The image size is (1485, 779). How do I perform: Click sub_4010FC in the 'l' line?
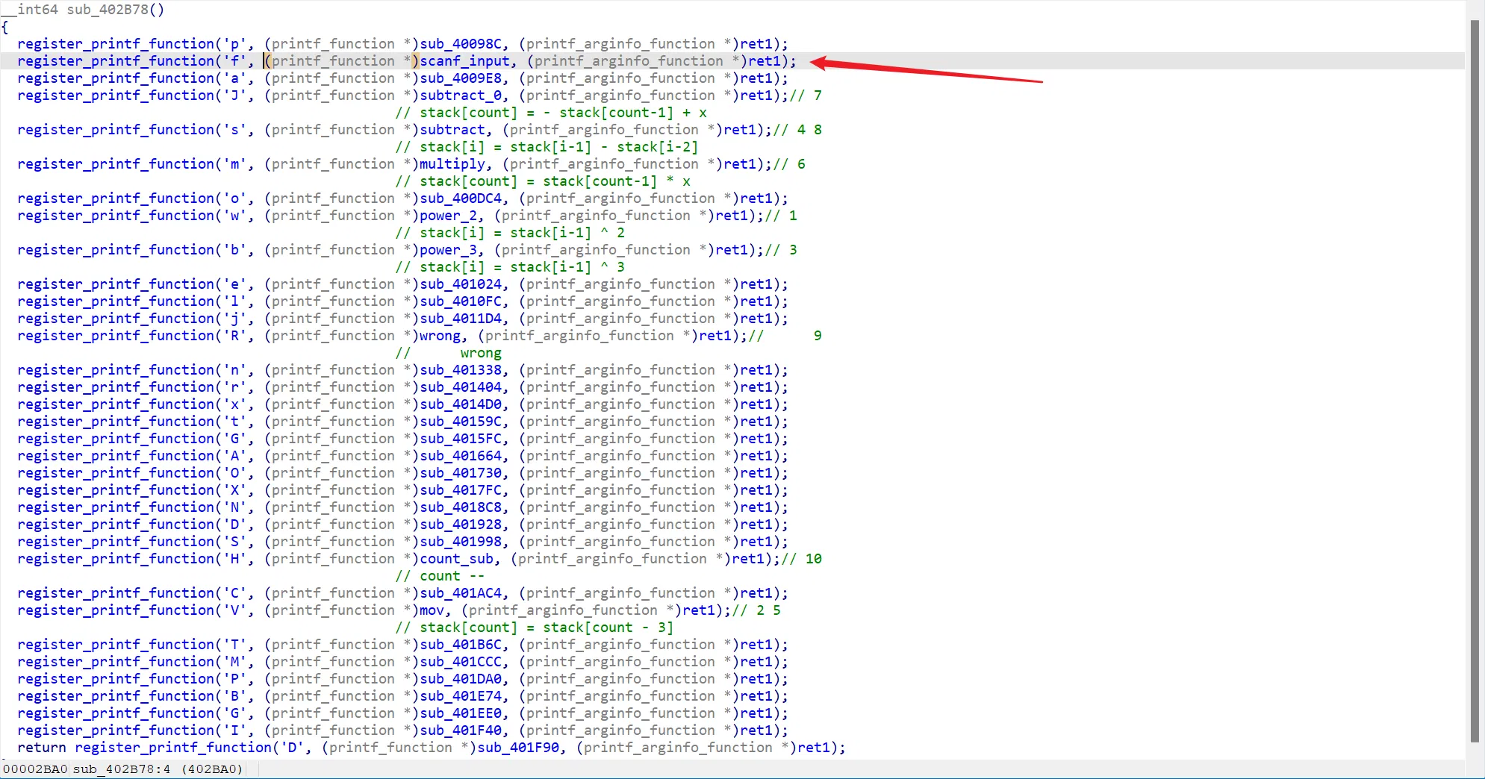click(460, 301)
